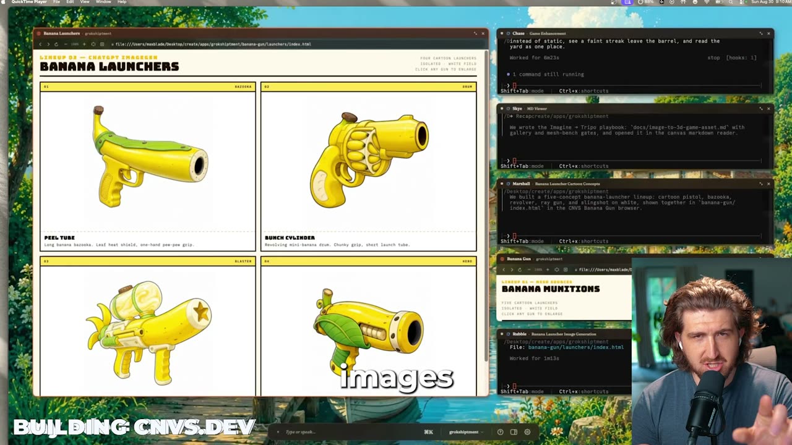This screenshot has width=792, height=445.
Task: Click 'Worked for 1m13s' in Rubble terminal
Action: pyautogui.click(x=534, y=358)
